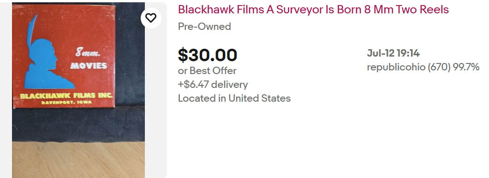
Task: Click yellow "BLACKHAWK FILMS INC." text on box
Action: [66, 95]
